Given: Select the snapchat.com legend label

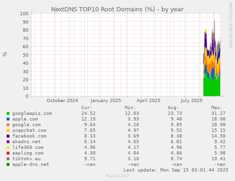Looking at the screenshot, I should click(29, 130).
